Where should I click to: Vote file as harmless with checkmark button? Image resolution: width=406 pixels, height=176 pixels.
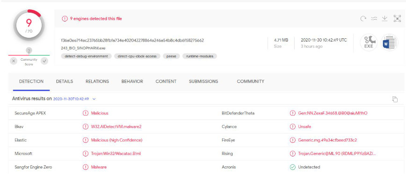click(x=44, y=61)
